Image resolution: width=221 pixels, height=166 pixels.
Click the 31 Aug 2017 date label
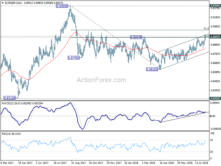(79, 163)
